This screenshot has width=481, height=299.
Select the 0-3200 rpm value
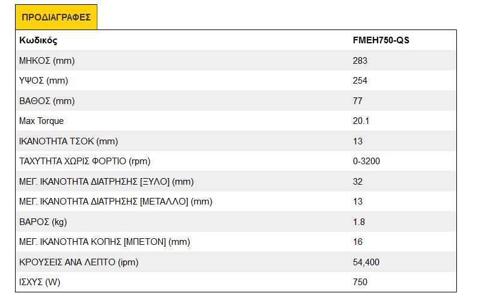[x=366, y=161]
